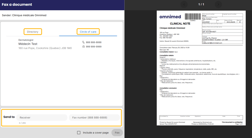This screenshot has width=252, height=138.
Task: Click the Fax button
Action: pyautogui.click(x=117, y=133)
